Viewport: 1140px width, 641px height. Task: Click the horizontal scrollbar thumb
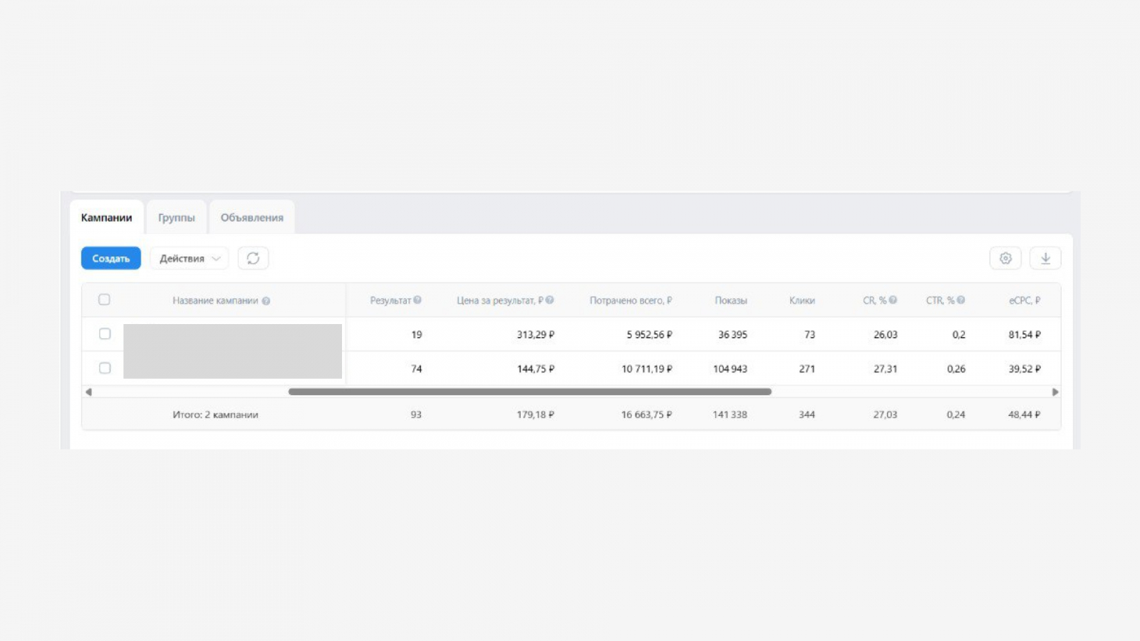point(529,392)
